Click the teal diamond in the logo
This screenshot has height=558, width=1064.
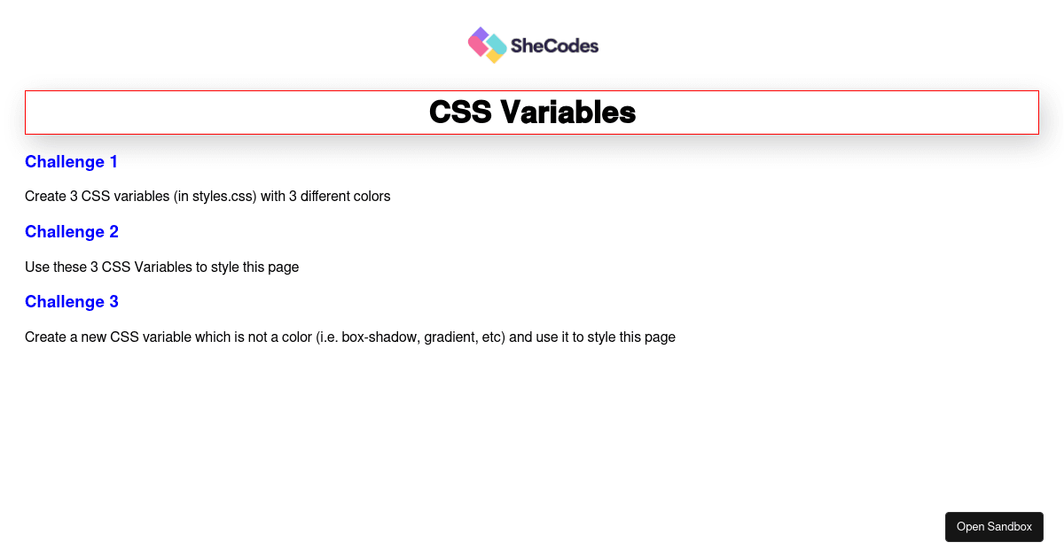pos(497,43)
